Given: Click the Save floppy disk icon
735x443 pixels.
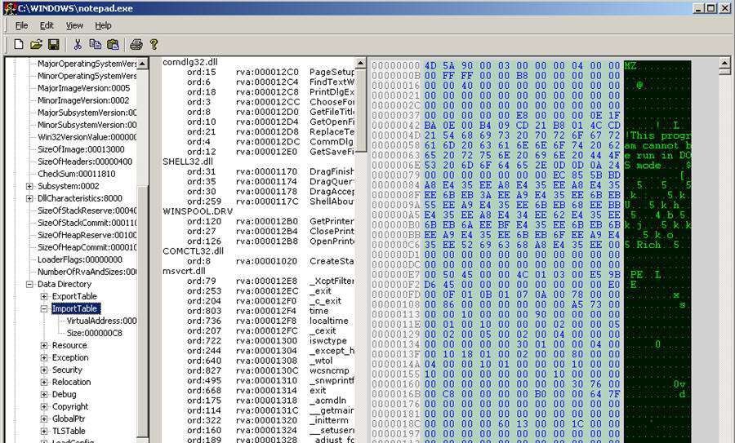Looking at the screenshot, I should pyautogui.click(x=53, y=44).
